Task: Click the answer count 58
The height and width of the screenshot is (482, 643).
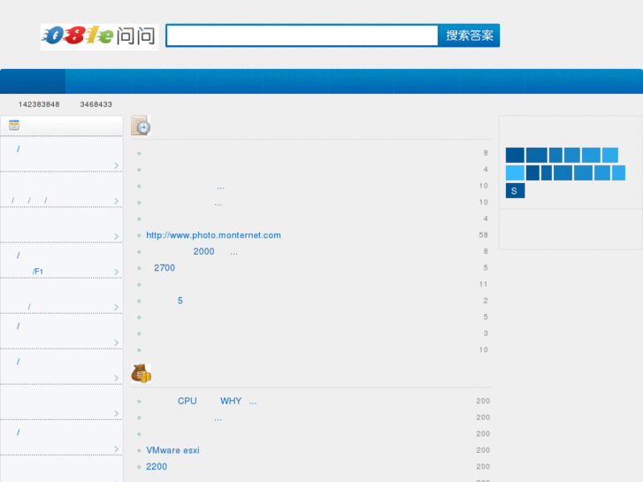Action: click(483, 235)
